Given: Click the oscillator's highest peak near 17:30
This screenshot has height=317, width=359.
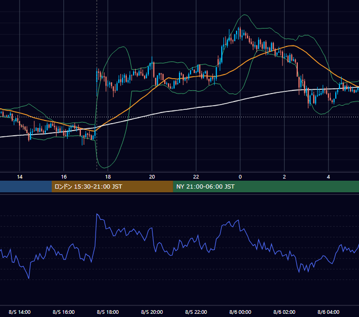Looking at the screenshot, I should tap(97, 214).
